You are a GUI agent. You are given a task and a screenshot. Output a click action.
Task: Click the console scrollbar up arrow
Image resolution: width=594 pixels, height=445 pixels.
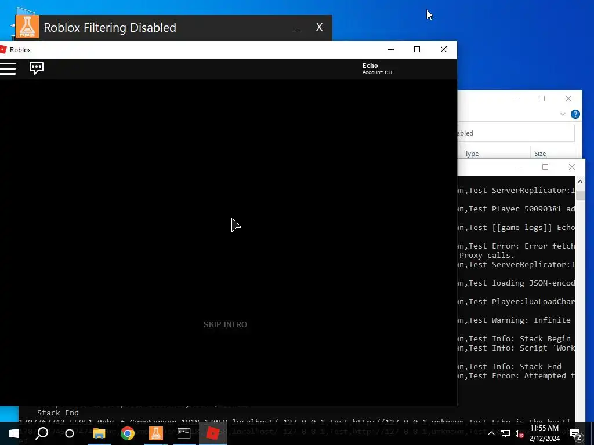click(580, 181)
